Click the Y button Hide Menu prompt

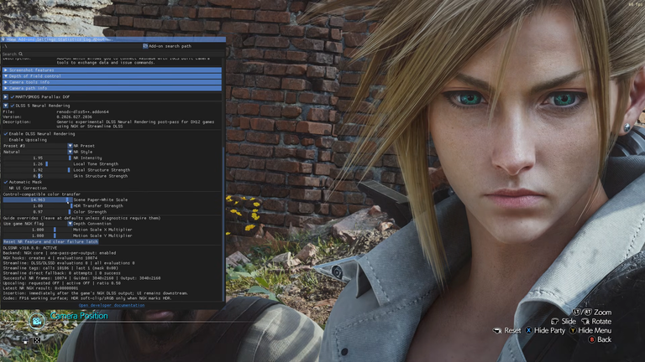(x=590, y=330)
